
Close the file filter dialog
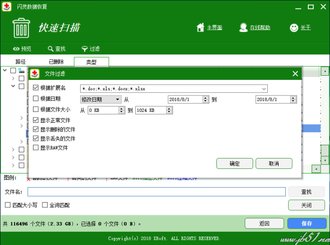tap(295, 74)
